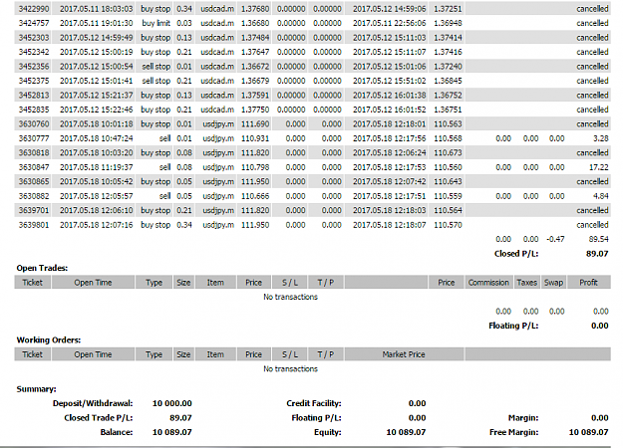Click the Credit Facility label
Screen dimensions: 623x448
tap(314, 403)
